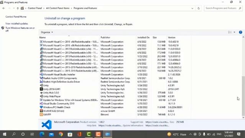
Task: Click the Unity Hub 3.0.0 icon
Action: tap(41, 93)
